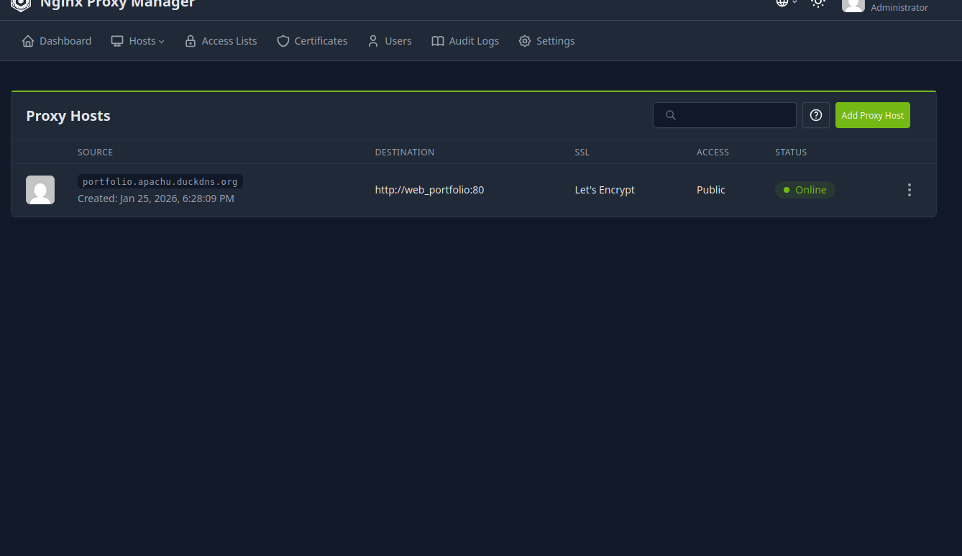The height and width of the screenshot is (556, 962).
Task: Click the Online status badge
Action: pyautogui.click(x=805, y=190)
